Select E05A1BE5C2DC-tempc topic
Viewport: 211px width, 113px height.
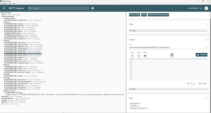14,31
